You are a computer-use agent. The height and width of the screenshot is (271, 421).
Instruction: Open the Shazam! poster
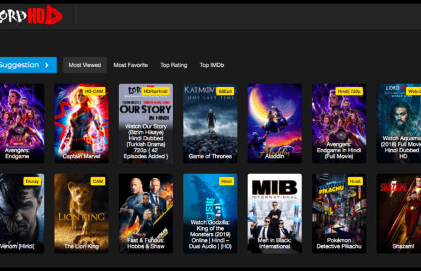(399, 213)
